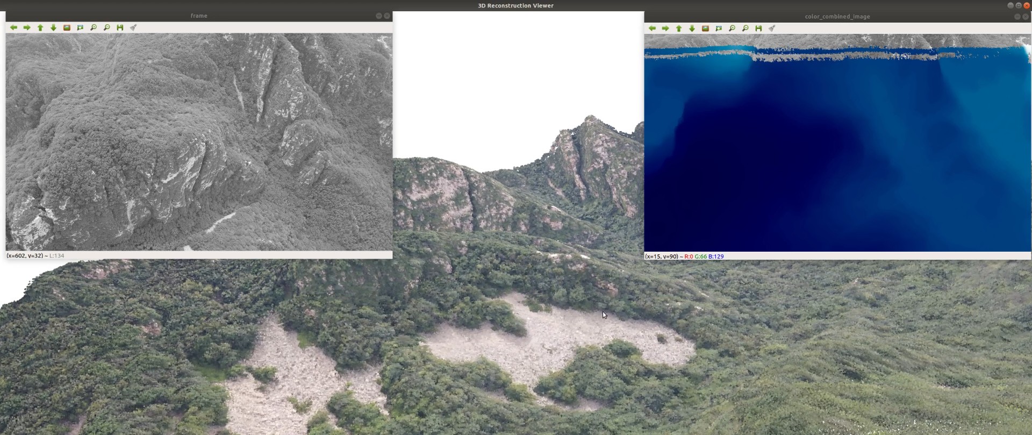Image resolution: width=1032 pixels, height=435 pixels.
Task: Maximize the 3D Reconstruction Viewer window
Action: coord(1018,5)
